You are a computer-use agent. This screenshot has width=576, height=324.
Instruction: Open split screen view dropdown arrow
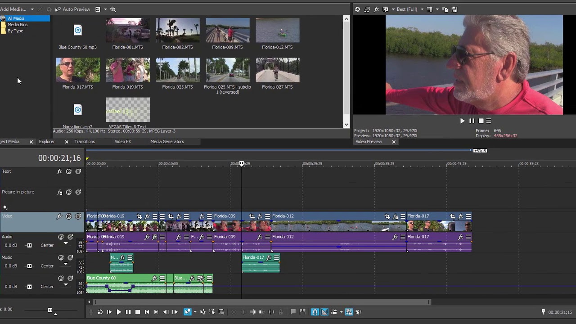[393, 9]
